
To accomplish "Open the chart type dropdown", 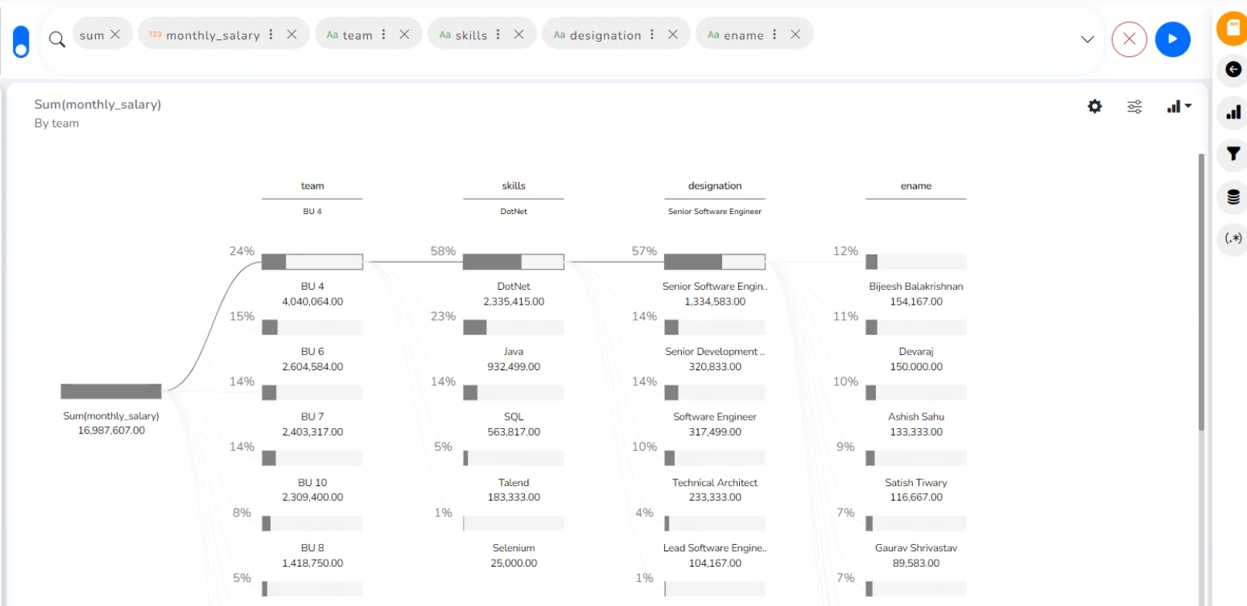I will pos(1178,107).
